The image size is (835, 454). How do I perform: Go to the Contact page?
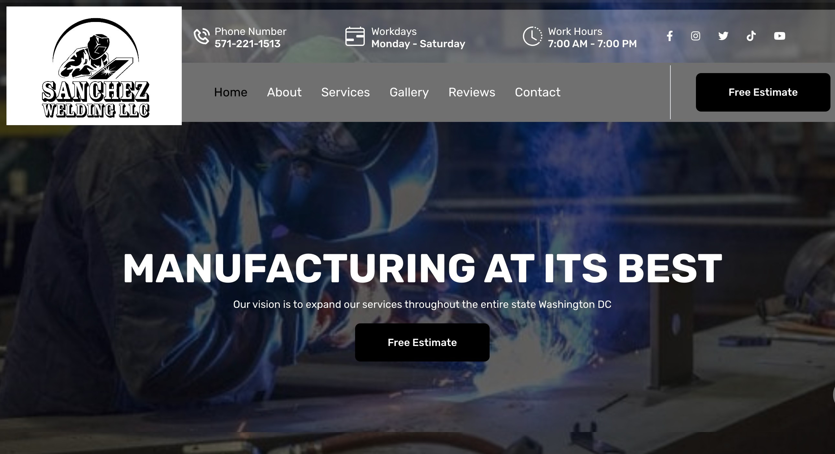click(537, 92)
